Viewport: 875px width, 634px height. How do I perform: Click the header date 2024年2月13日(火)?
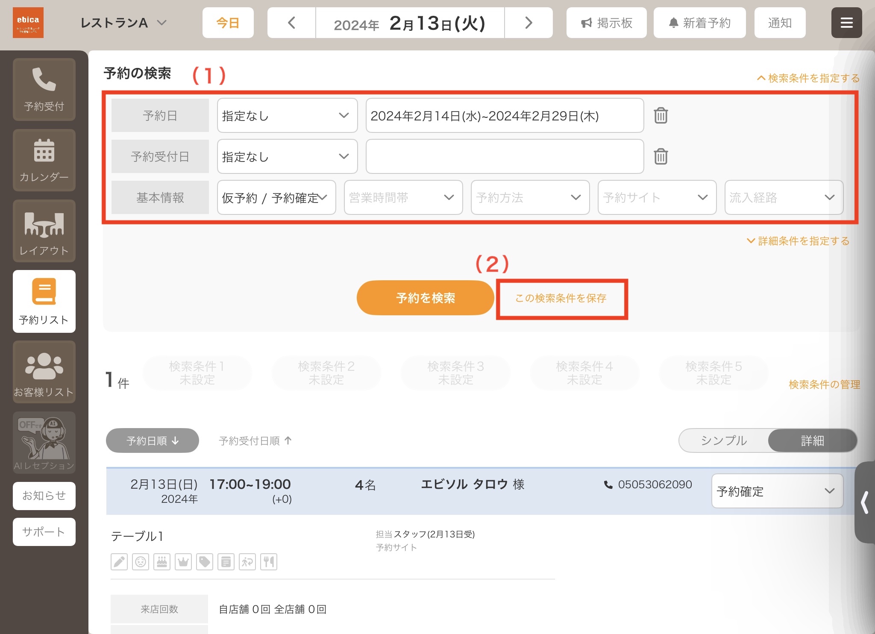(410, 23)
